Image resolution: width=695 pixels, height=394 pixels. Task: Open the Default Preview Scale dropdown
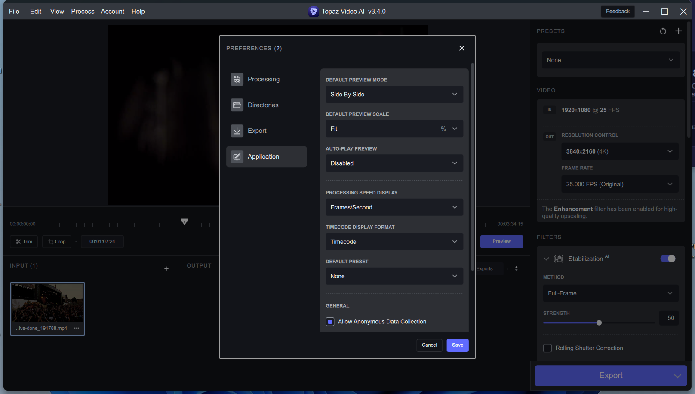pos(394,129)
